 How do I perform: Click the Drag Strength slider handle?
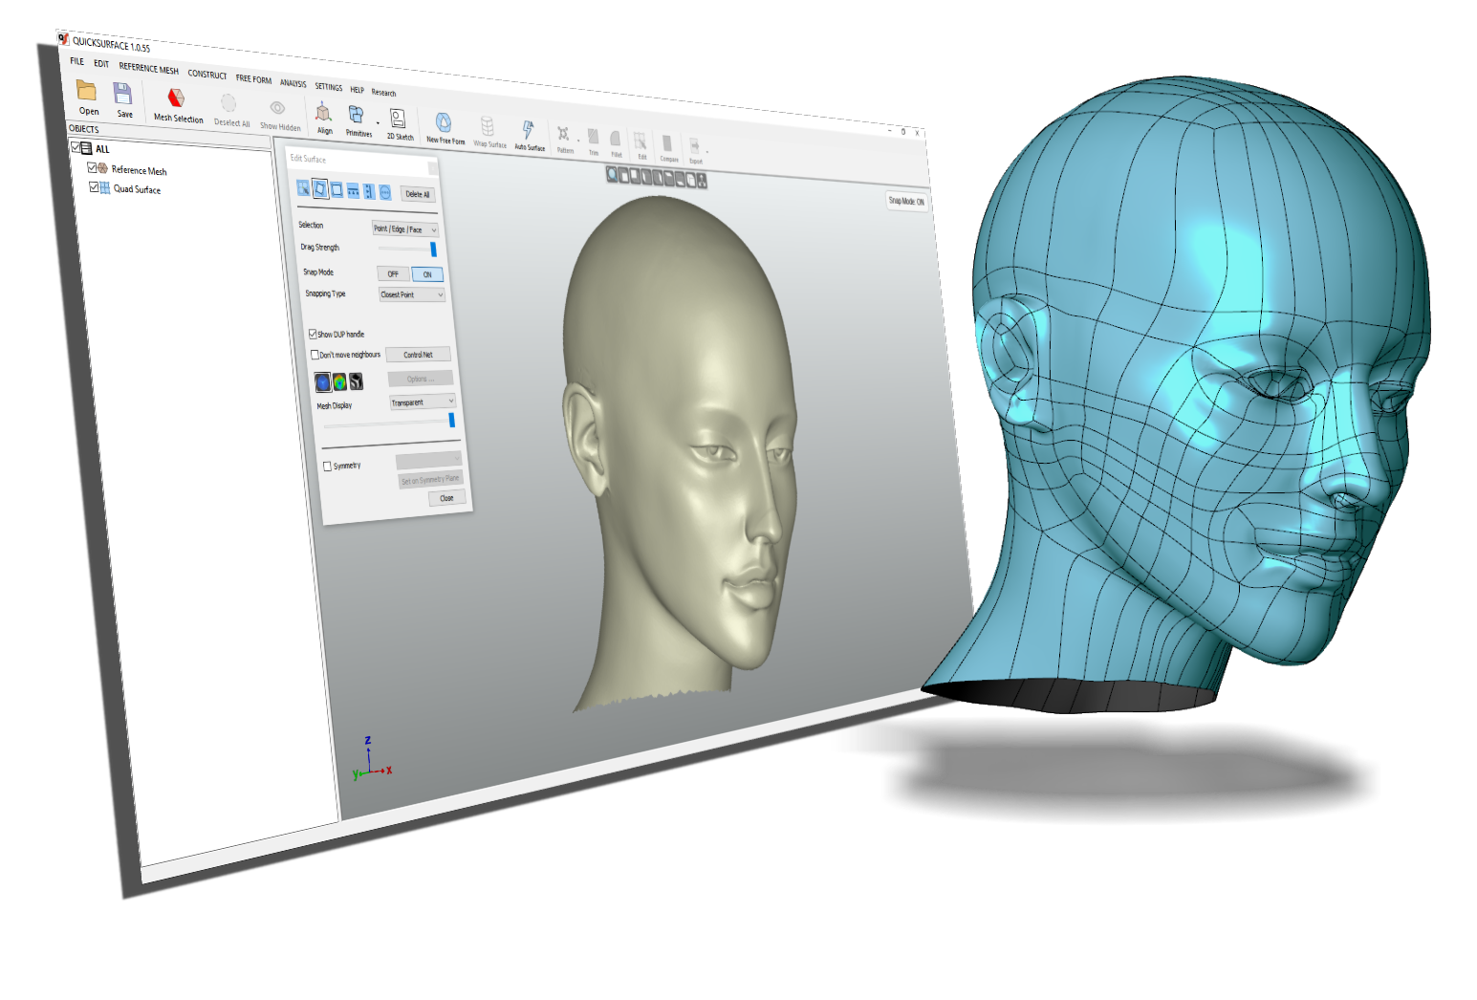(x=434, y=250)
